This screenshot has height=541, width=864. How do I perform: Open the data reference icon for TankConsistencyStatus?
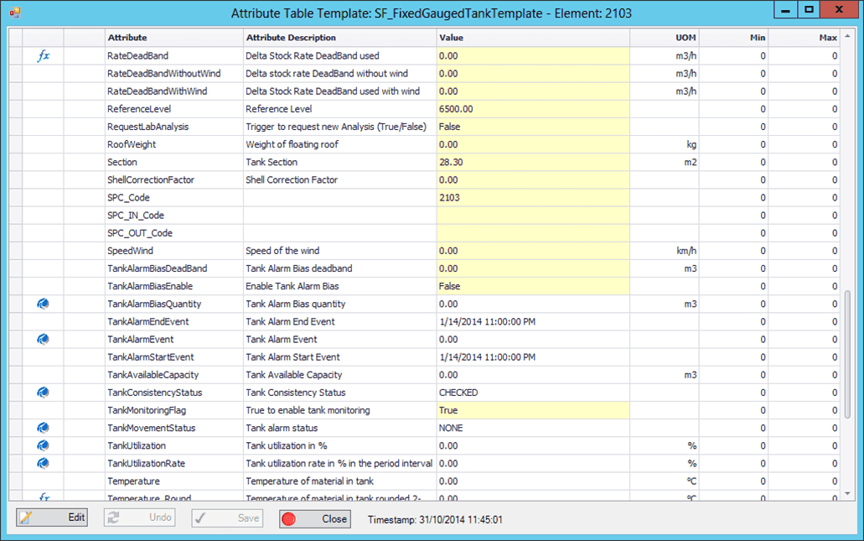pos(43,392)
